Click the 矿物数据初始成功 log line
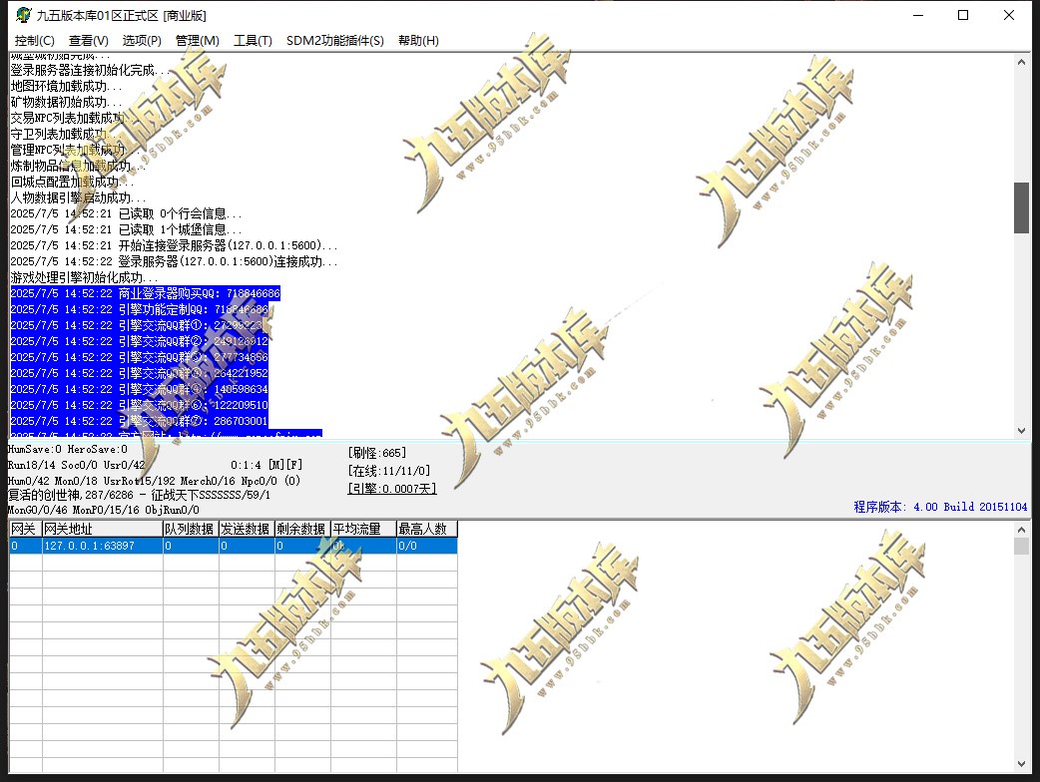 66,102
